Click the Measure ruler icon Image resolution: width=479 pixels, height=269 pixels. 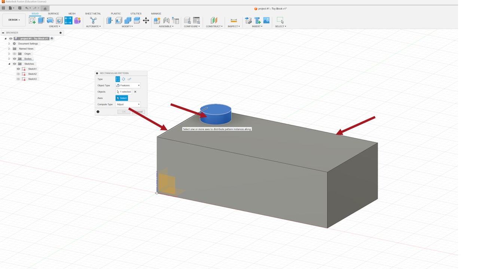pos(234,20)
